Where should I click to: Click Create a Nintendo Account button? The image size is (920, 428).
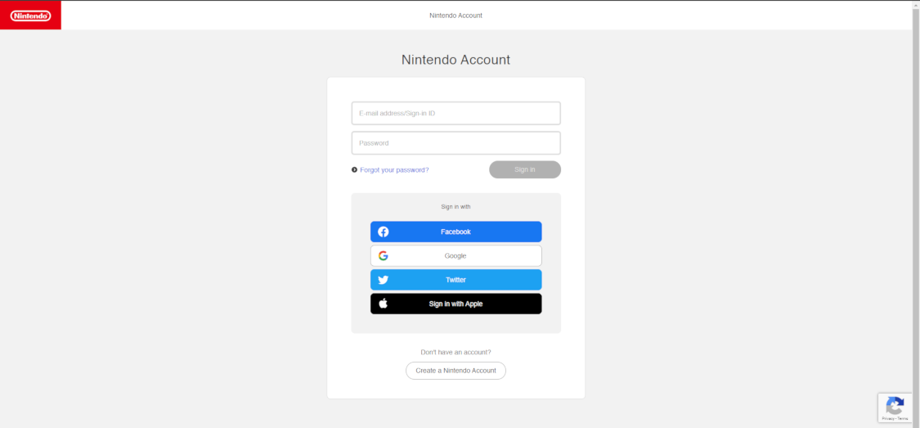[456, 371]
